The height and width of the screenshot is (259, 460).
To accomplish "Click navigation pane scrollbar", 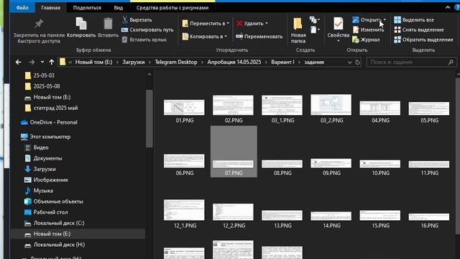I will pos(149,119).
